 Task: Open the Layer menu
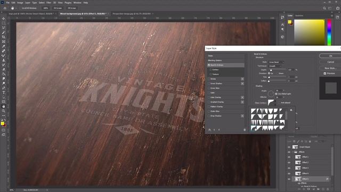[x=28, y=3]
